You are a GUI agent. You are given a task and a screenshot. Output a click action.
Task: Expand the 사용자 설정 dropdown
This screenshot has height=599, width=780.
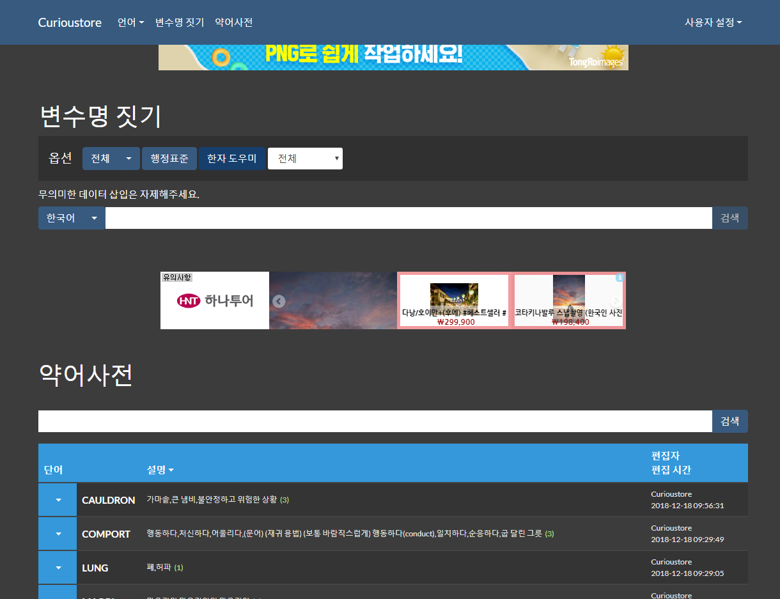[x=713, y=22]
